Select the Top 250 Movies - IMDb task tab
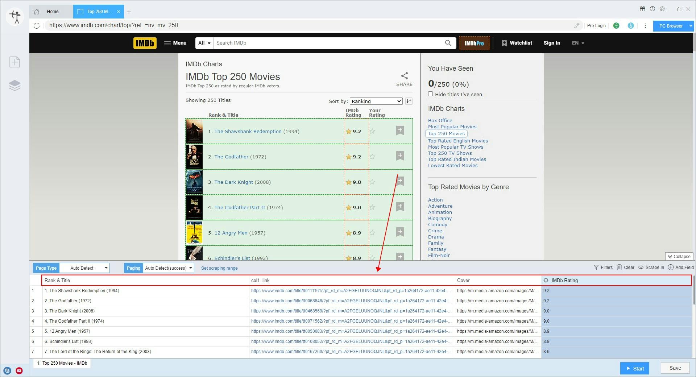The height and width of the screenshot is (377, 696). [x=62, y=363]
